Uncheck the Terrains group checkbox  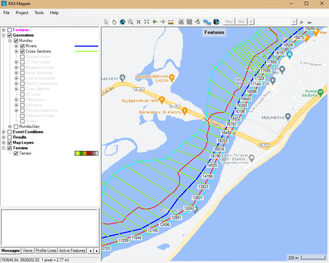click(9, 148)
